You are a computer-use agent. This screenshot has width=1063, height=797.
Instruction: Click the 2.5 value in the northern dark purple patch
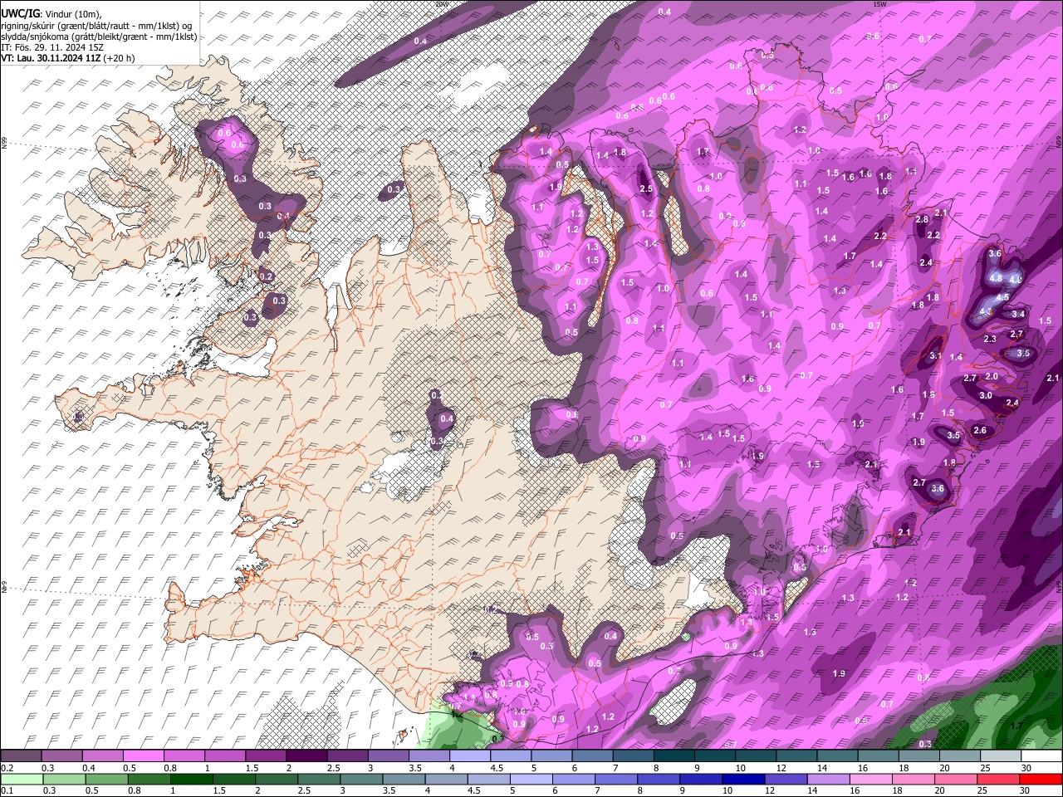pos(647,189)
